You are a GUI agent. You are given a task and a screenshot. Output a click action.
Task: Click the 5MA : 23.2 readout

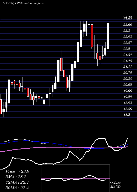16,177
